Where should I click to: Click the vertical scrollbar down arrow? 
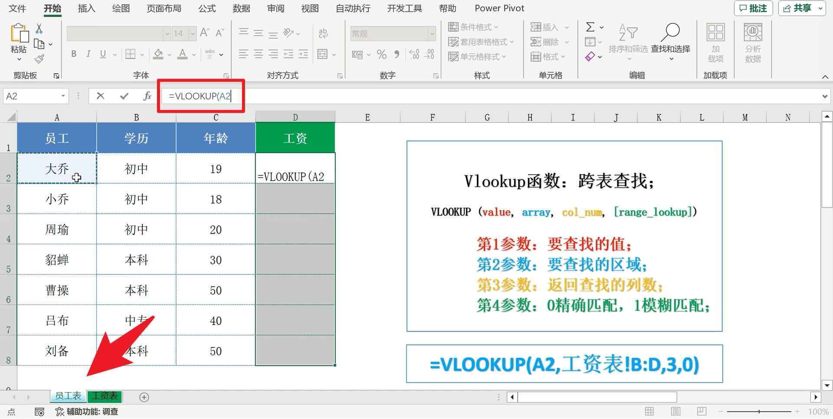click(827, 385)
